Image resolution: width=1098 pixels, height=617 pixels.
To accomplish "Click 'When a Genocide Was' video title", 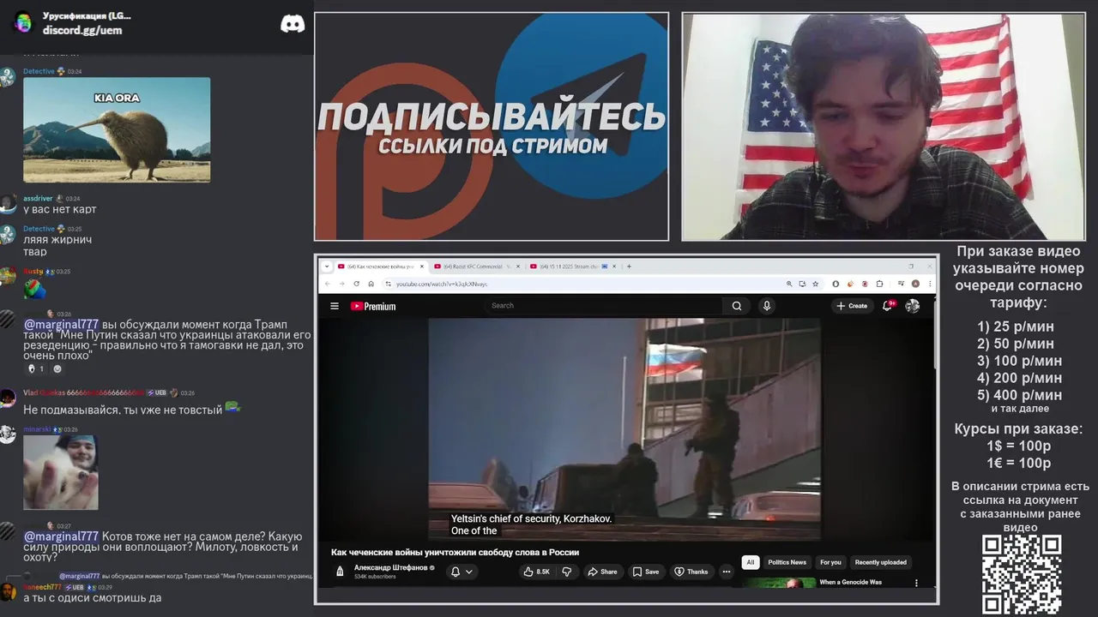I will (850, 582).
